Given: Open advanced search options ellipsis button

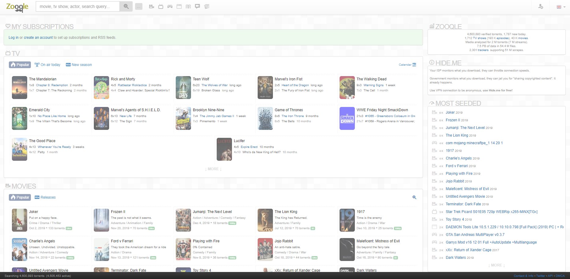Looking at the screenshot, I should click(139, 6).
